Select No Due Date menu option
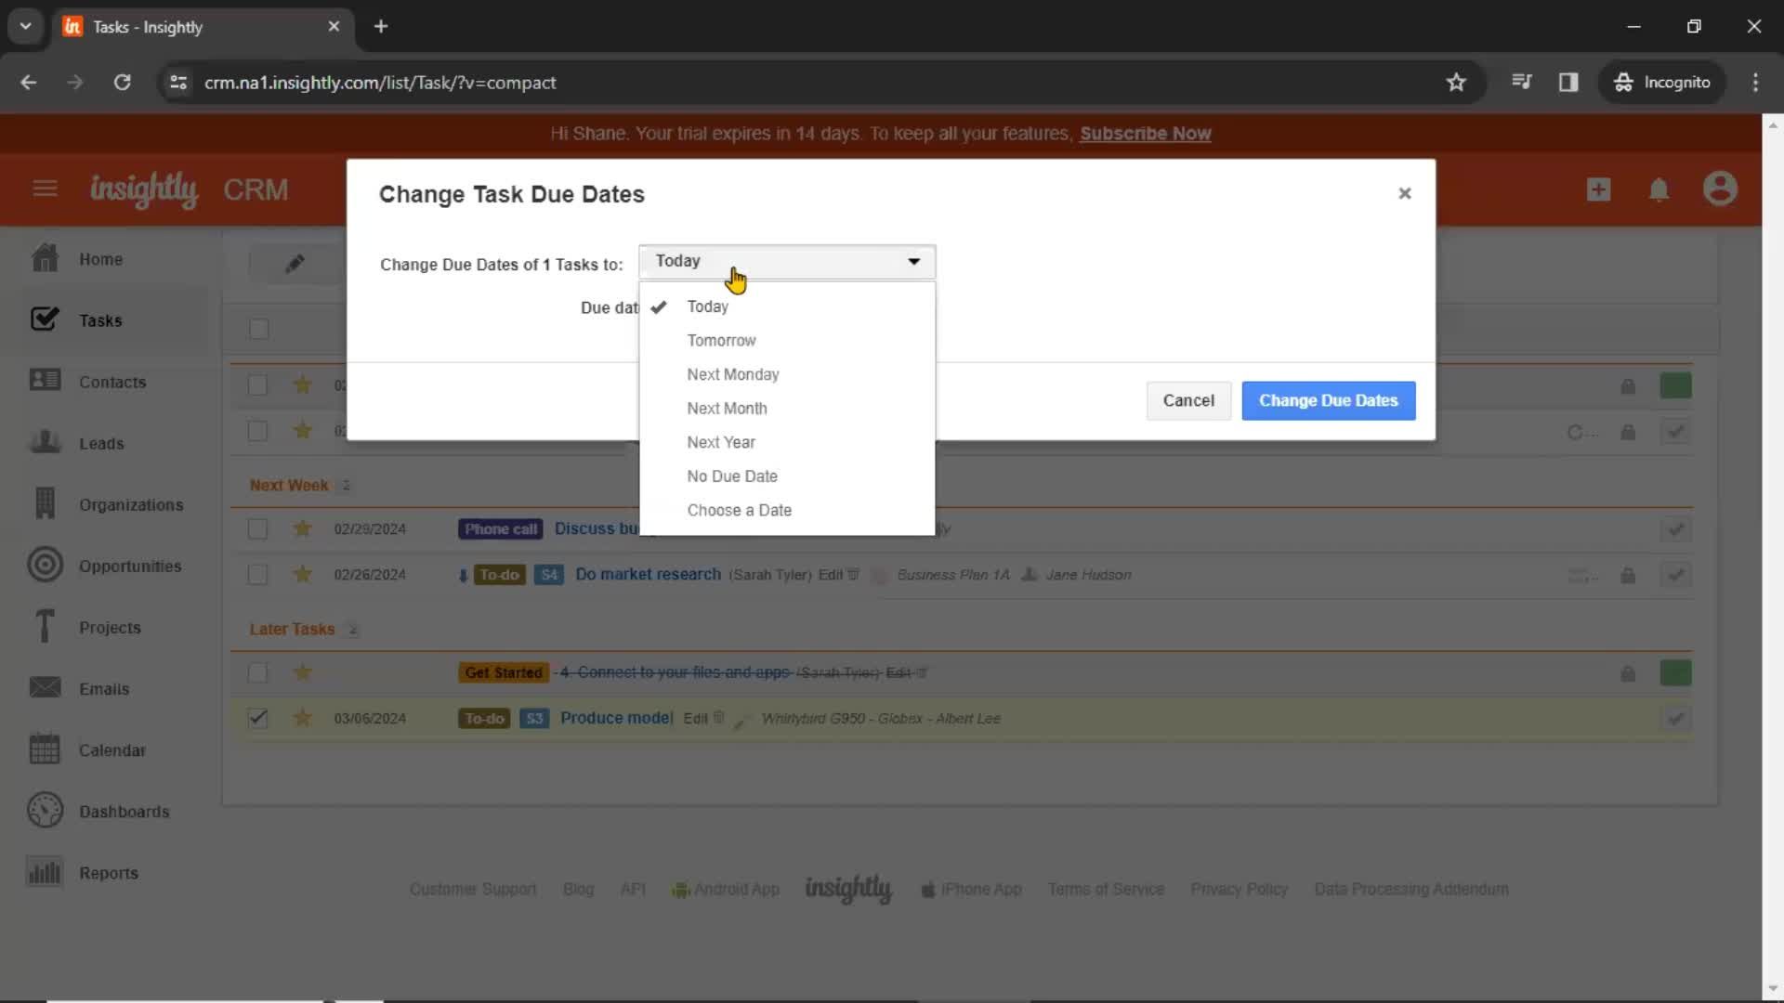The image size is (1784, 1003). (730, 475)
